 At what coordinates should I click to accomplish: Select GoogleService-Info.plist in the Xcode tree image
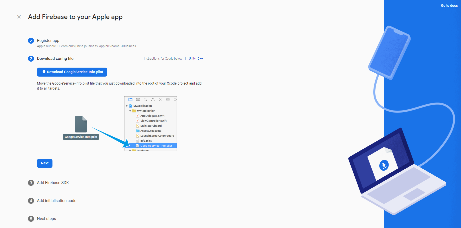(x=156, y=146)
